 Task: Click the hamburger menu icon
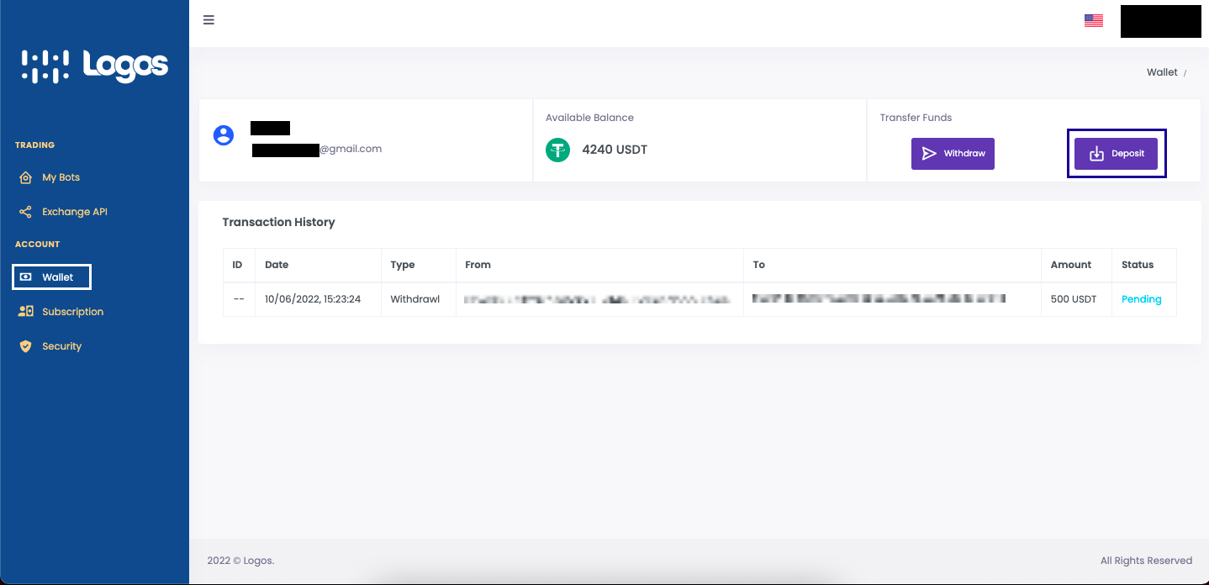[x=209, y=20]
